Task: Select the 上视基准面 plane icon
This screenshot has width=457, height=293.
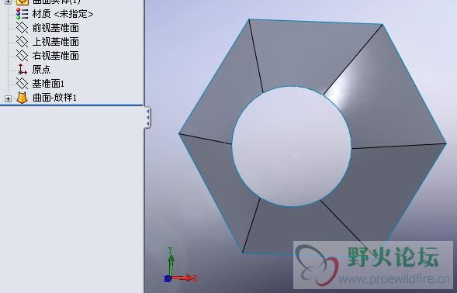Action: (x=23, y=42)
